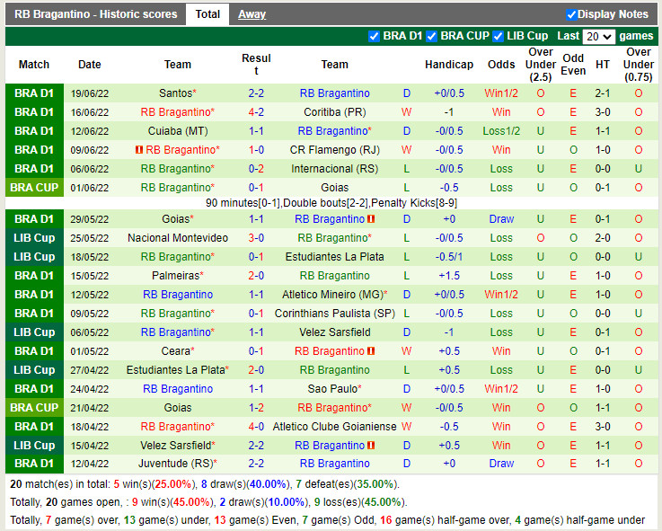Click the 4-2 result versus Coritiba
Viewport: 662px width, 531px height.
coord(256,112)
